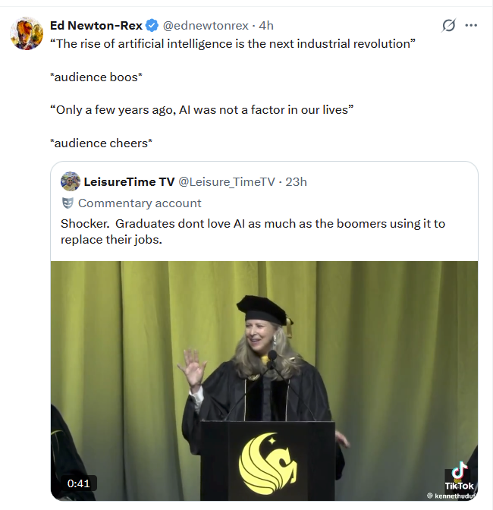
Task: Open the three-dot more options menu
Action: [x=471, y=25]
